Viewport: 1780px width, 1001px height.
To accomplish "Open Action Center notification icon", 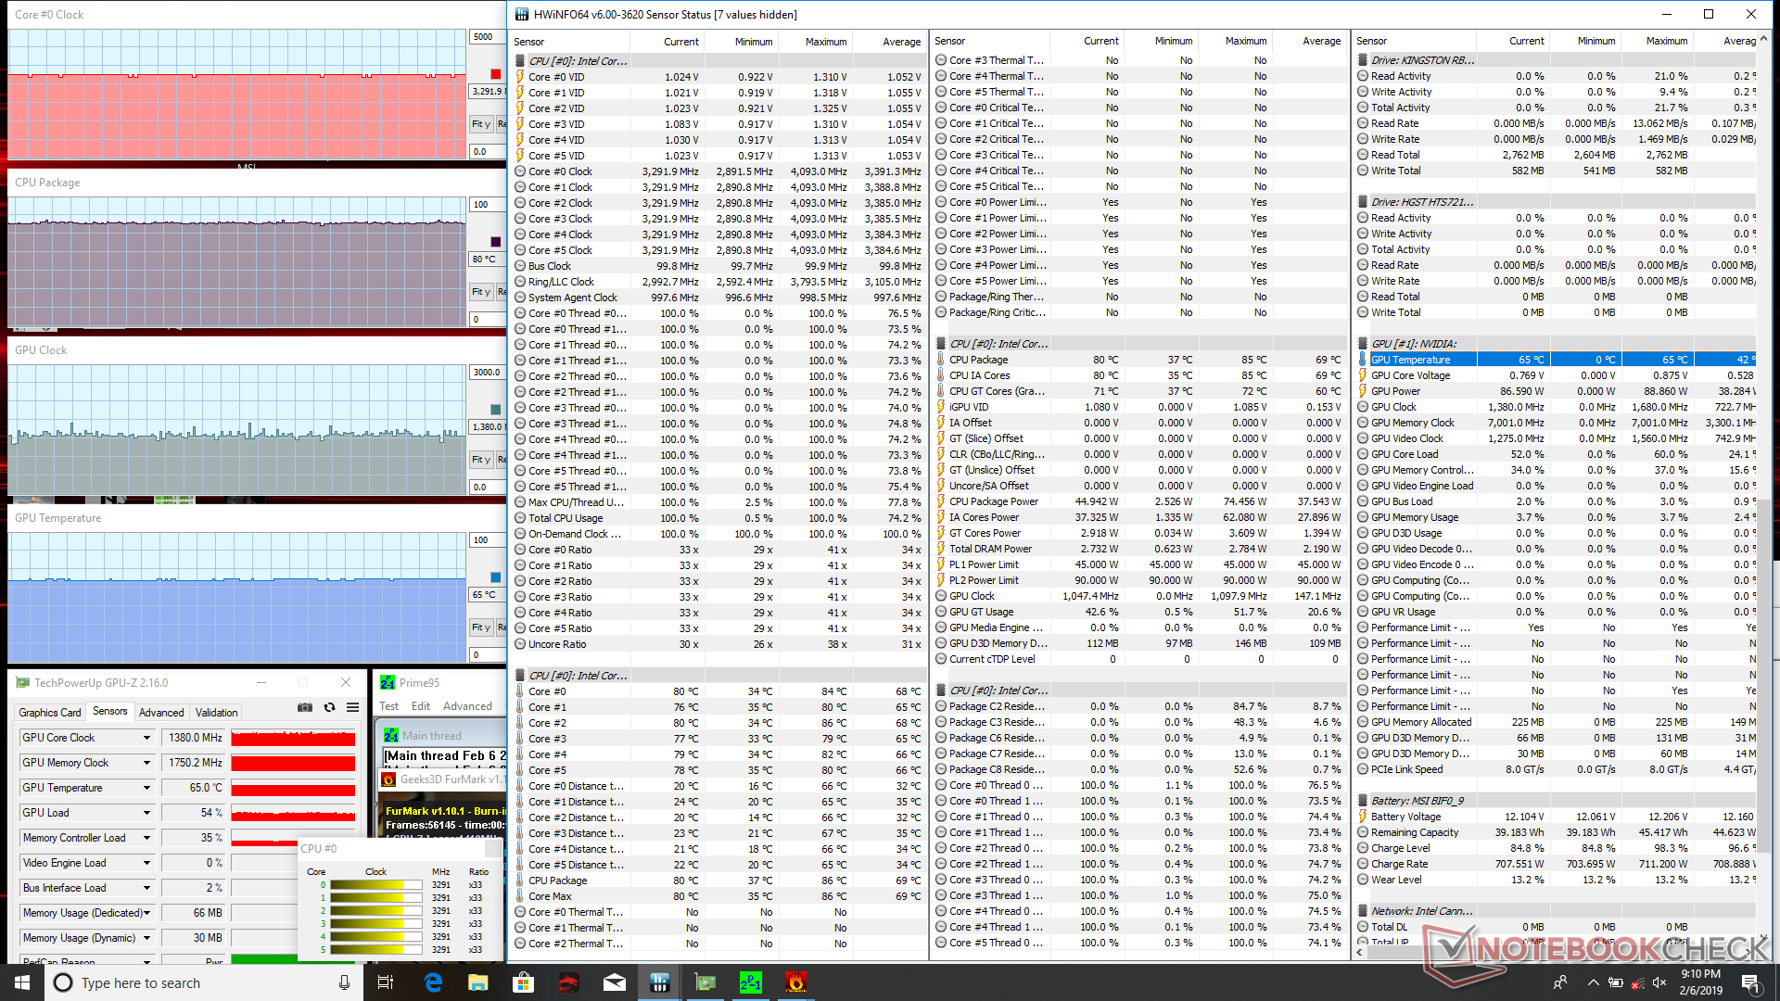I will click(1749, 982).
